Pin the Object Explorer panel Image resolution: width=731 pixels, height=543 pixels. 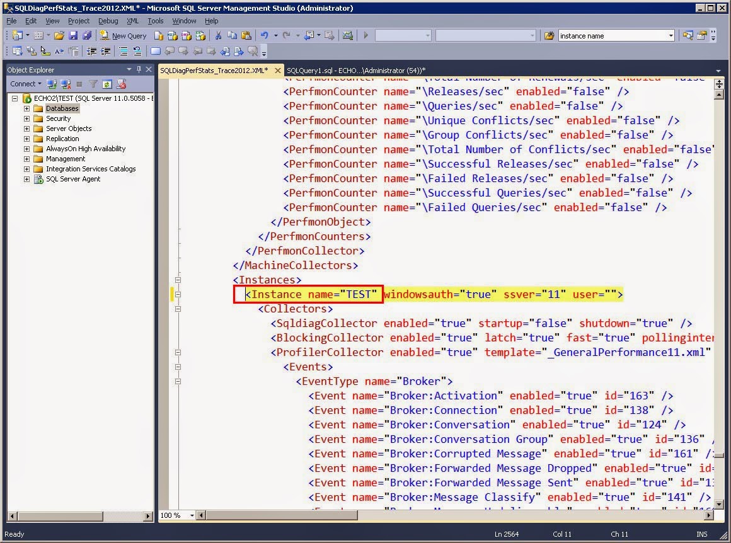[x=139, y=69]
